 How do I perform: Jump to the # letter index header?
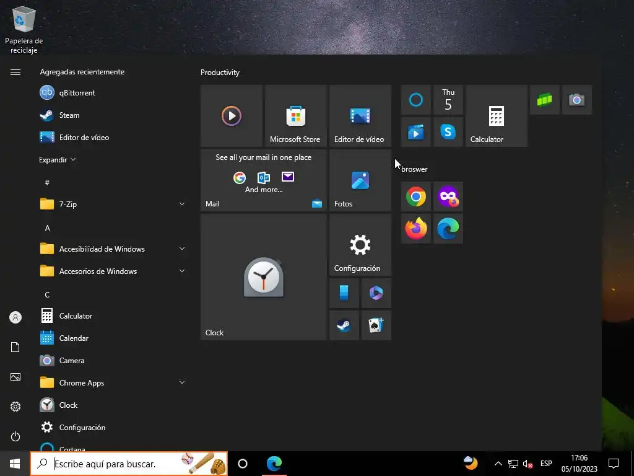point(47,183)
